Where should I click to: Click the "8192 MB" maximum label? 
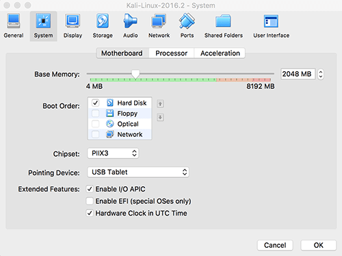click(x=261, y=86)
